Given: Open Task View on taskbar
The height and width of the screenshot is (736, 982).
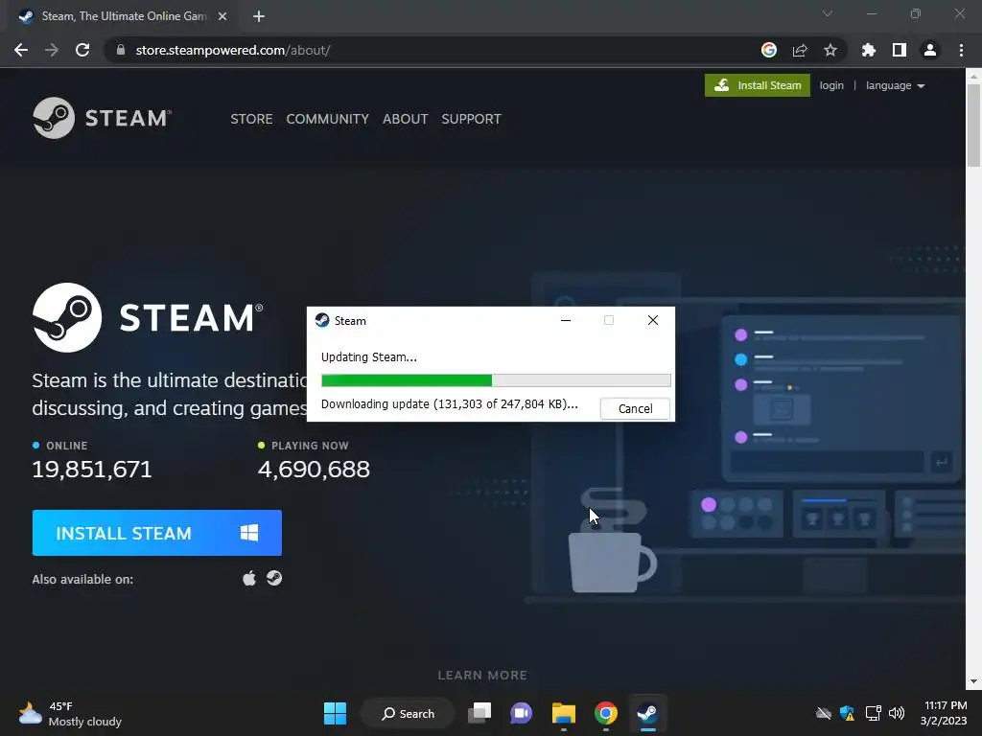Looking at the screenshot, I should (x=479, y=713).
